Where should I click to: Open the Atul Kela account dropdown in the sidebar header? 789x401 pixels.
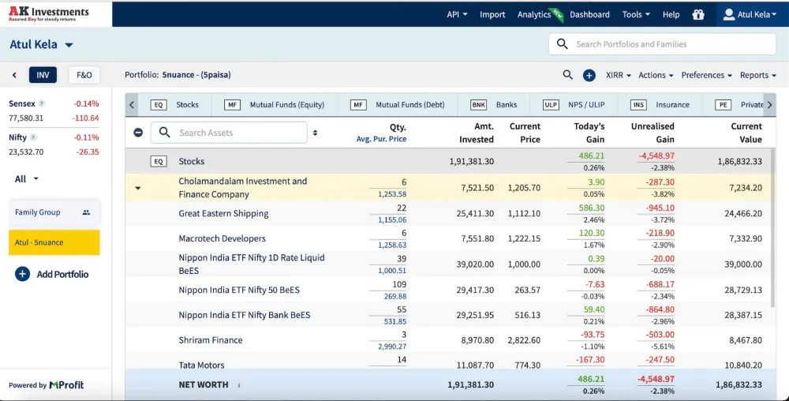pyautogui.click(x=41, y=44)
